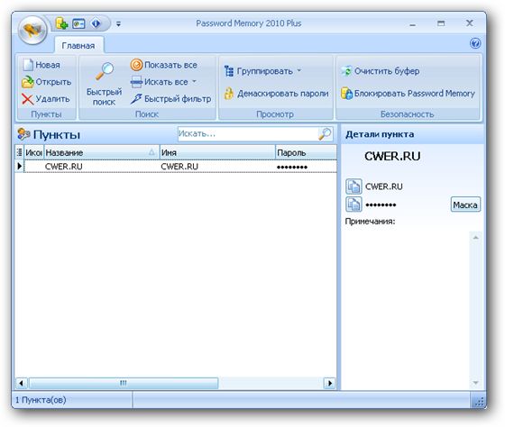Click Очистить буфер button
The image size is (505, 427).
[x=381, y=71]
